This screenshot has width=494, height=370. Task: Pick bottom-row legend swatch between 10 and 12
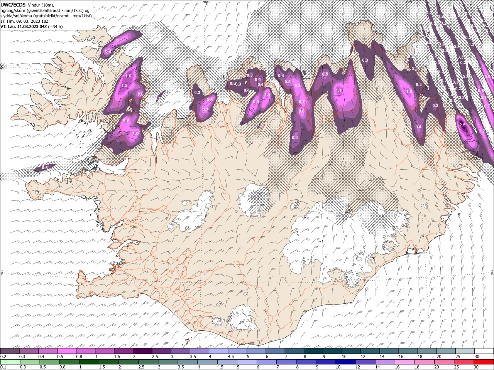[345, 362]
